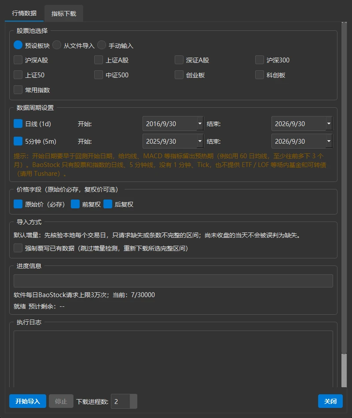Click the progress bar in 进度信息
352x418 pixels.
[x=173, y=281]
